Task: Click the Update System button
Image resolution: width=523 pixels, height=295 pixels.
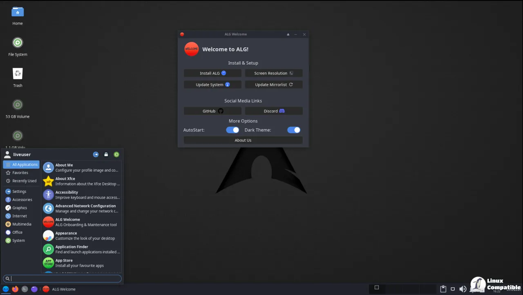Action: tap(212, 85)
